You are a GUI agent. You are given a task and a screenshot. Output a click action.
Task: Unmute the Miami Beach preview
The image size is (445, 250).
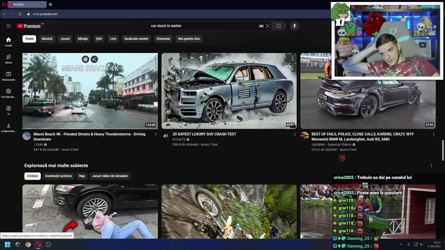click(x=151, y=59)
